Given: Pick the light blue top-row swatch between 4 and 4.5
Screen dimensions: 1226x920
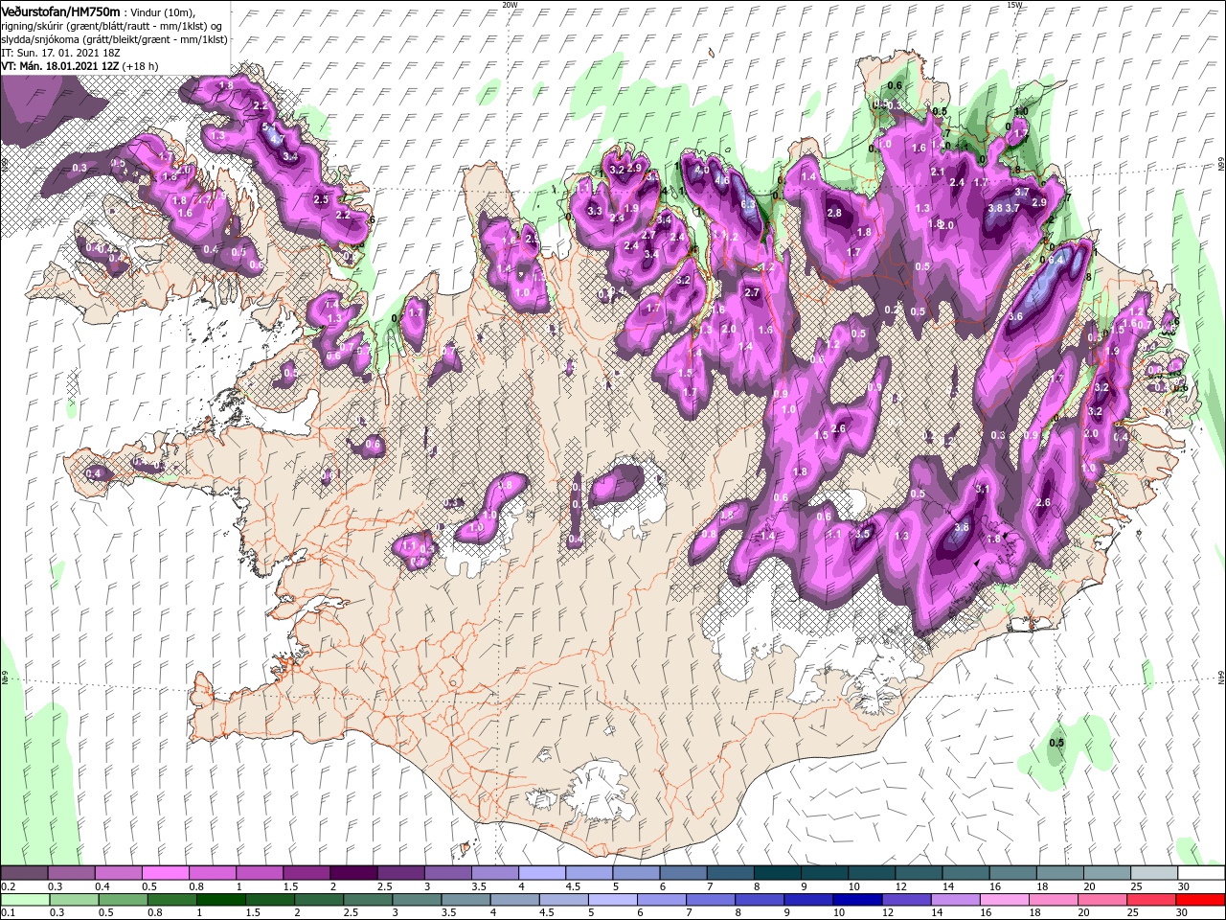Looking at the screenshot, I should tap(541, 873).
